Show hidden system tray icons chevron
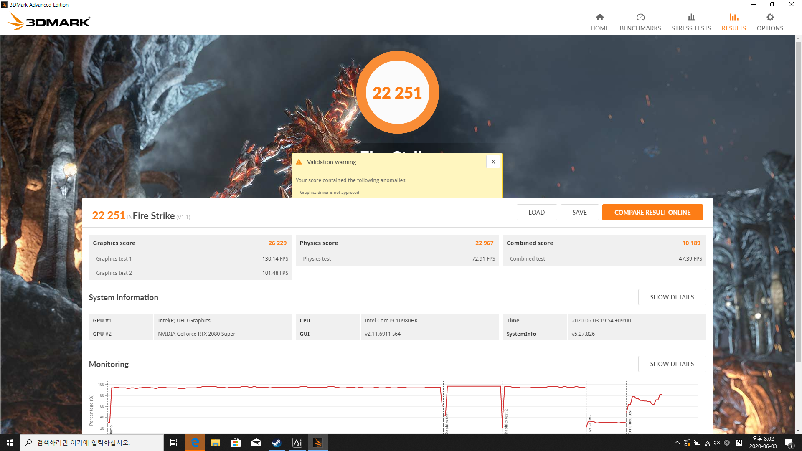The width and height of the screenshot is (802, 451). click(677, 443)
